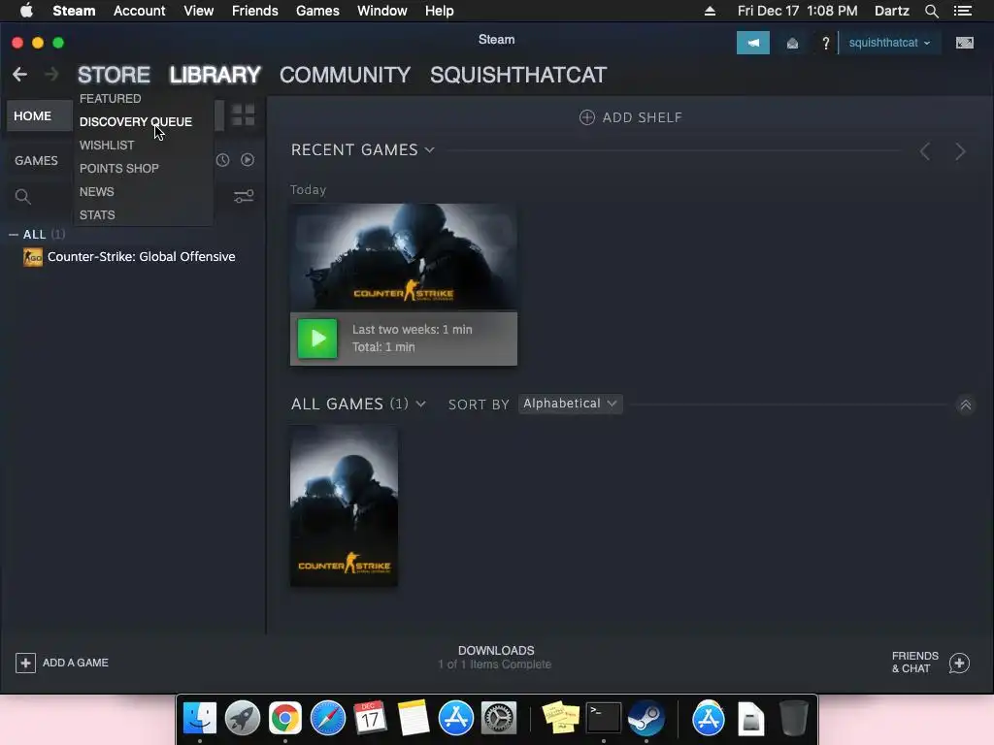Open Notification Center list icon

pos(962,11)
